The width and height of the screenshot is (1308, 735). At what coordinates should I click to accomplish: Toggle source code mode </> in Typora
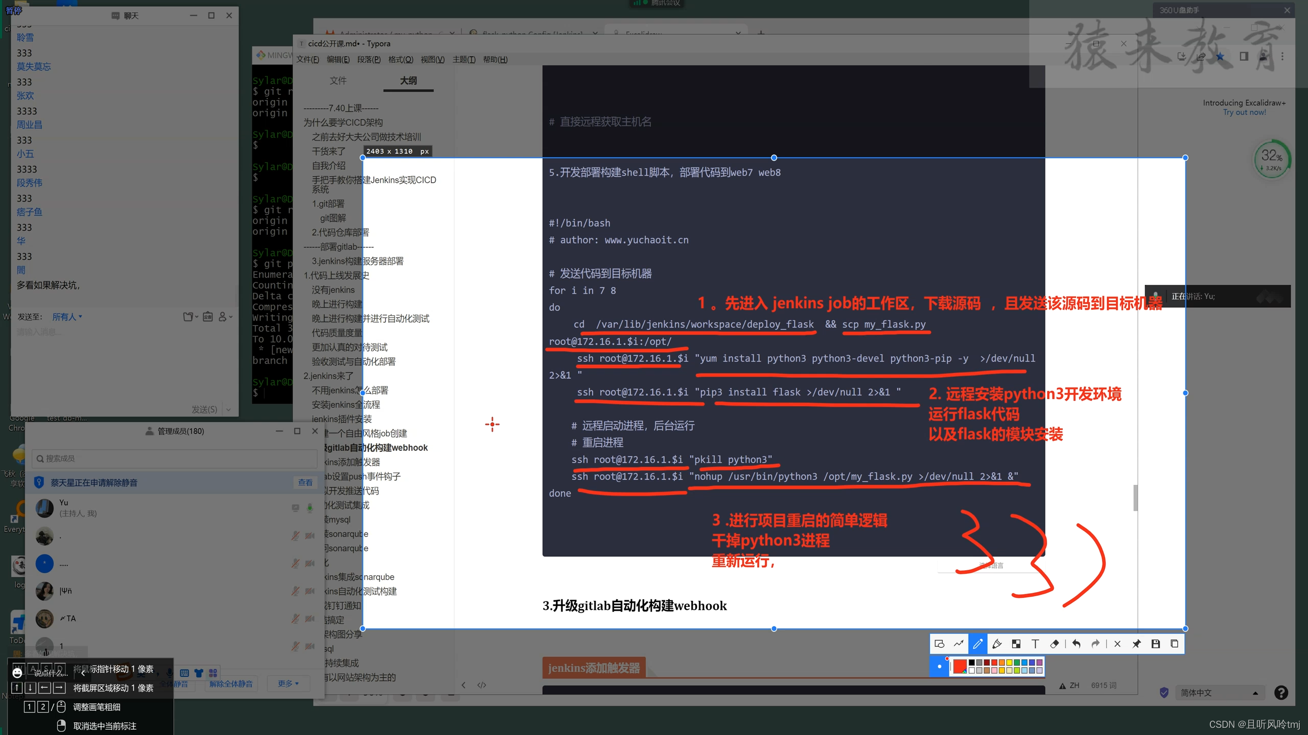(481, 685)
